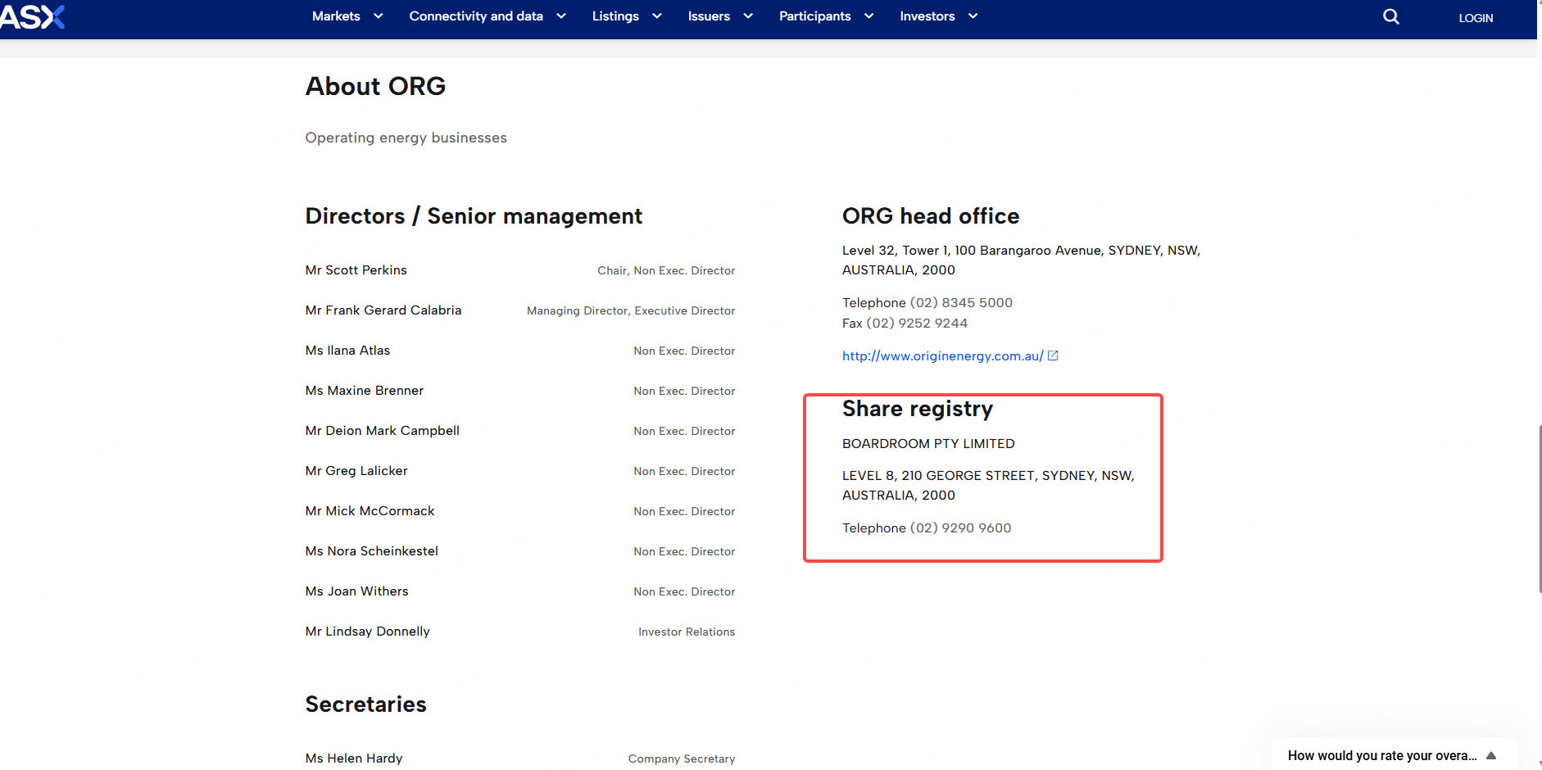This screenshot has width=1542, height=770.
Task: Click the 'ORG head office' heading
Action: point(931,216)
